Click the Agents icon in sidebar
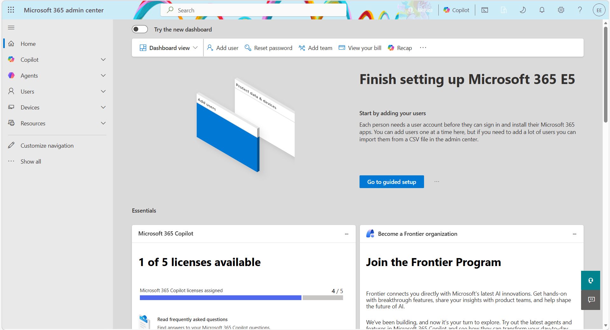The width and height of the screenshot is (610, 330). (x=11, y=75)
